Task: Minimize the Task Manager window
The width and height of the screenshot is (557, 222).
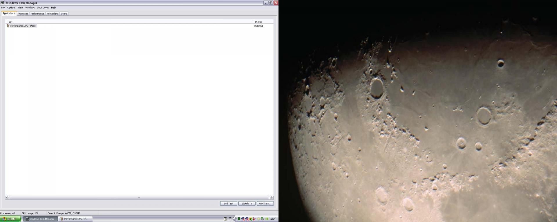Action: tap(265, 3)
